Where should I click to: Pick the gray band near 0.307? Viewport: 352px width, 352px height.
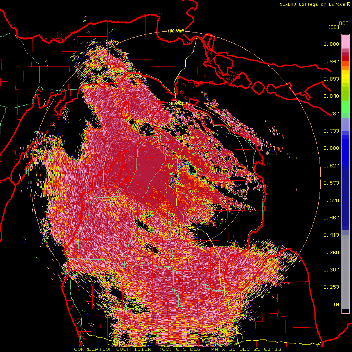pyautogui.click(x=345, y=272)
